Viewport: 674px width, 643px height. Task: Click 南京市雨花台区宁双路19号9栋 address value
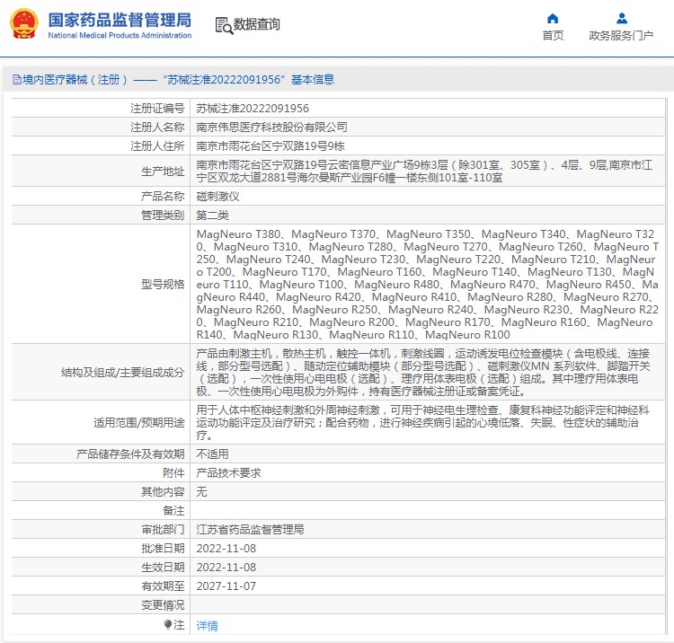tap(270, 146)
